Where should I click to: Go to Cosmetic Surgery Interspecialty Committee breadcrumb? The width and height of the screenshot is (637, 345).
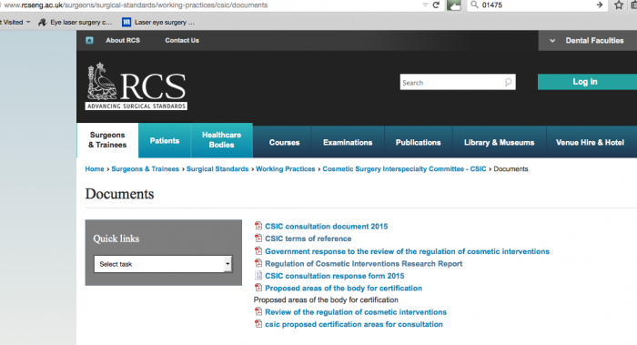[404, 169]
